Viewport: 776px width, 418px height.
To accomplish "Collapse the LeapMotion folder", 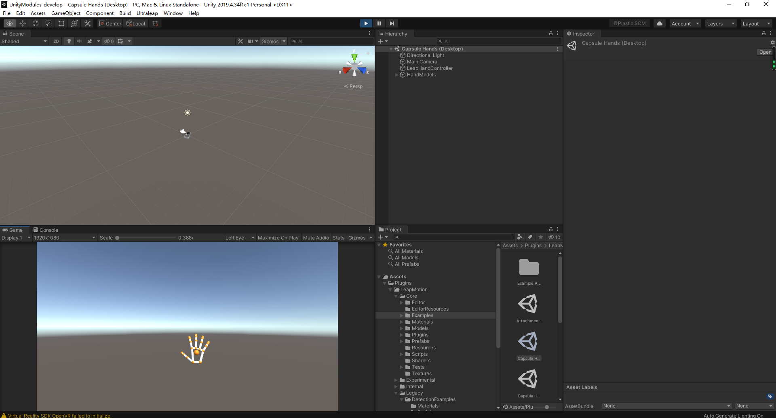I will (x=390, y=290).
